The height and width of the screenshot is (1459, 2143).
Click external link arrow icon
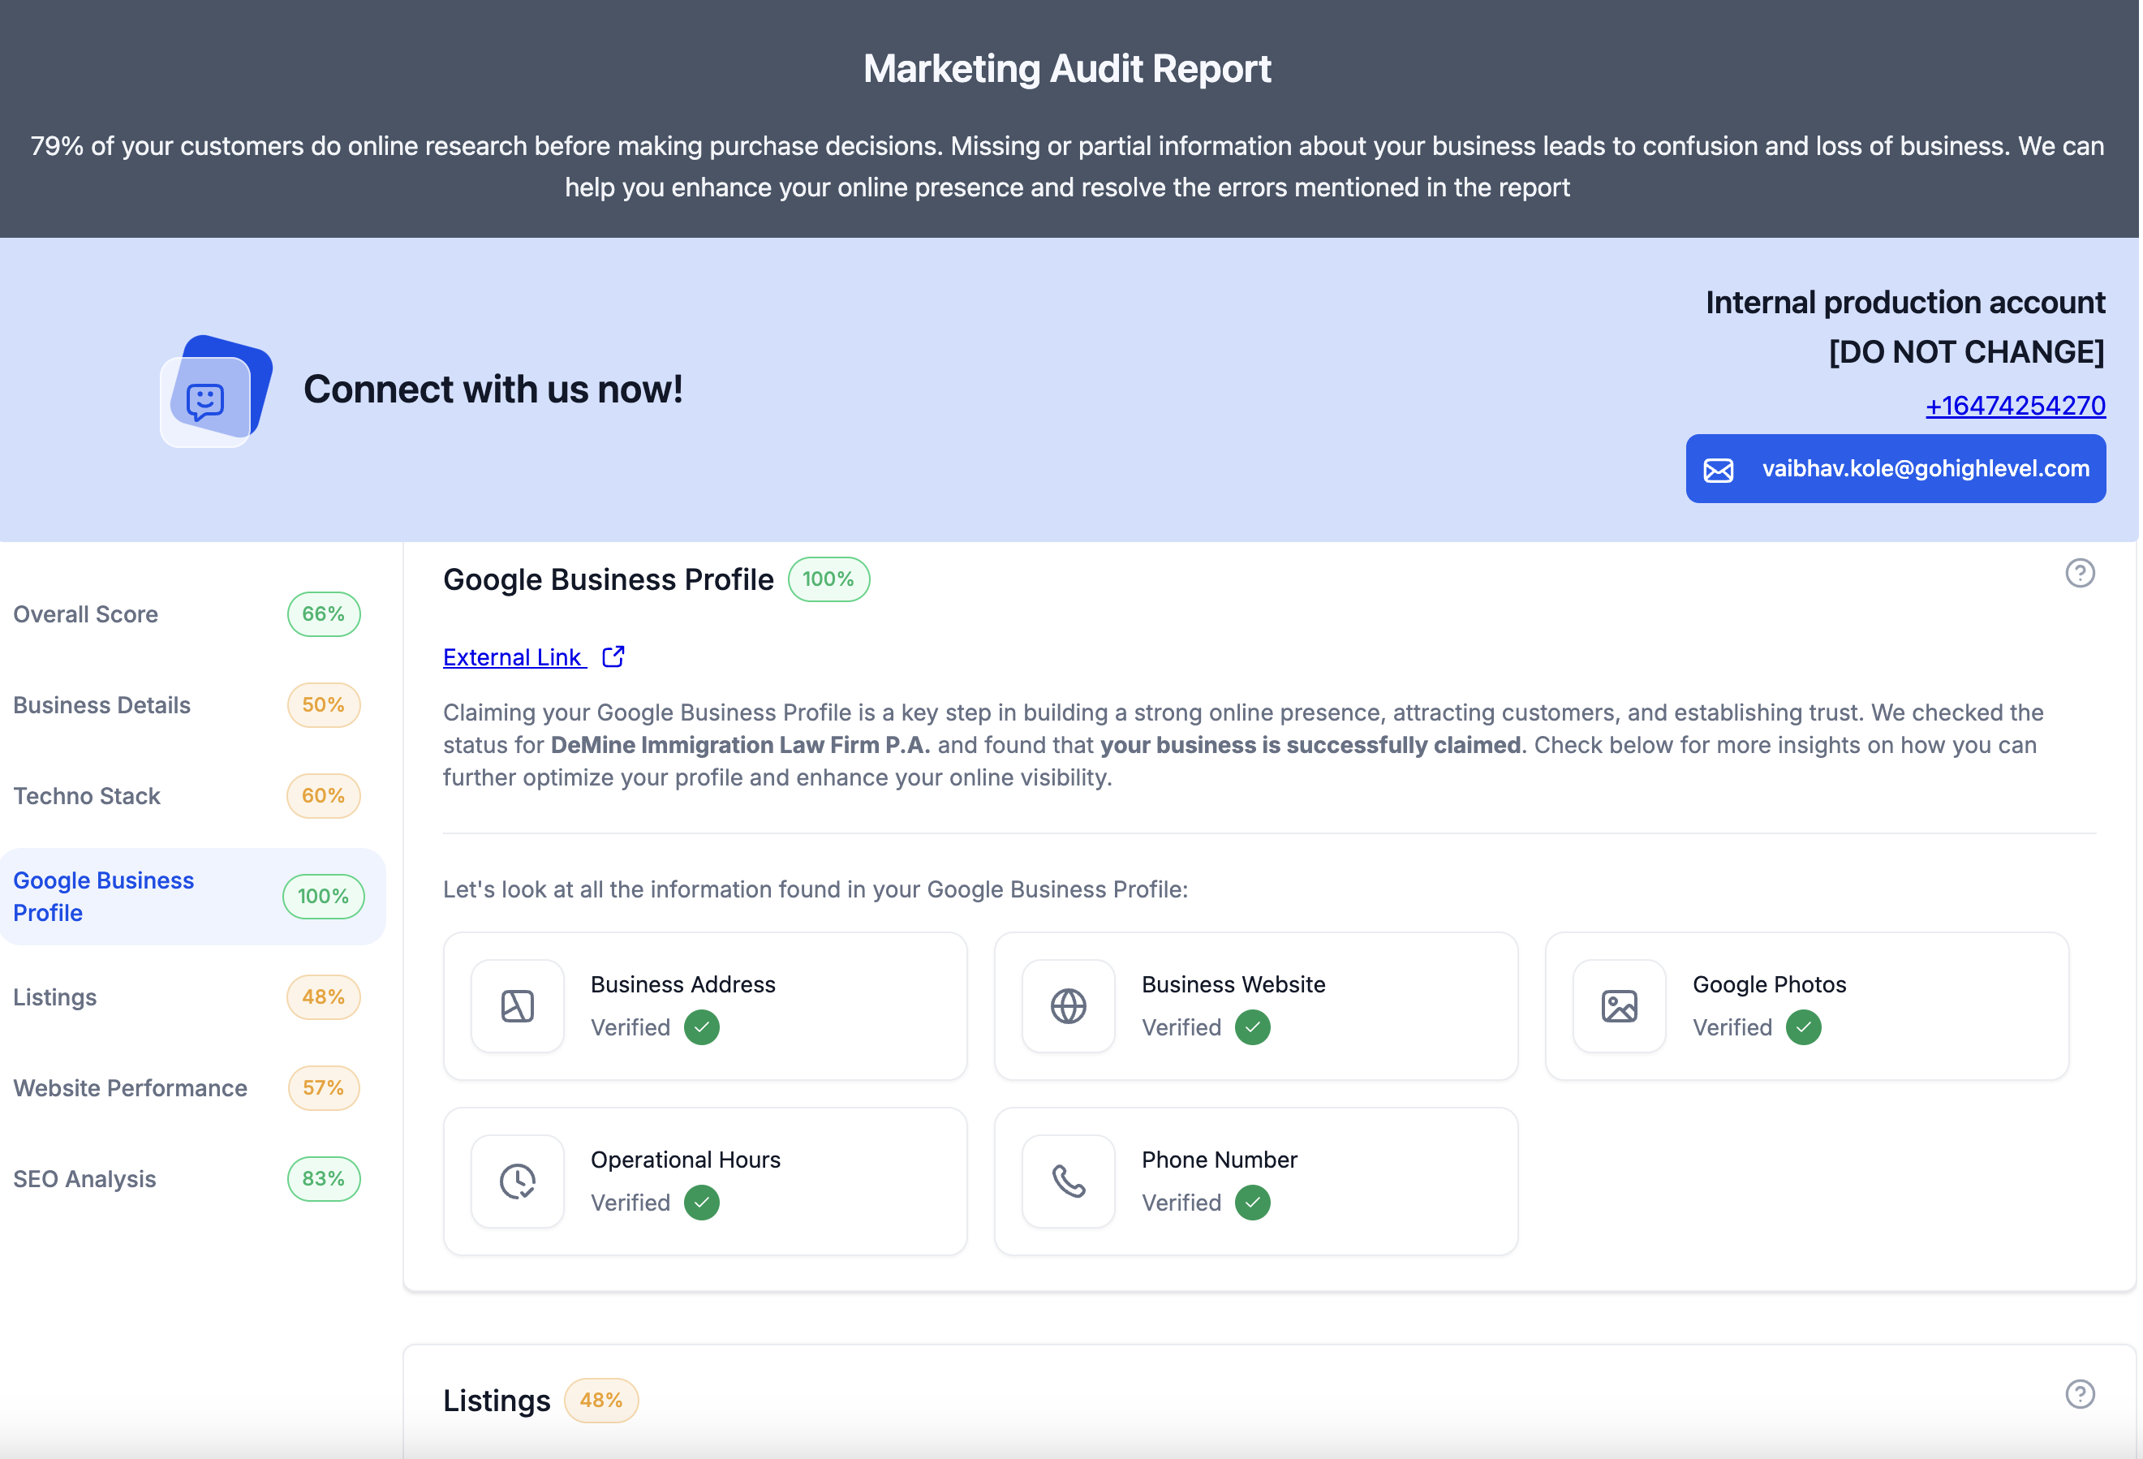pyautogui.click(x=613, y=656)
